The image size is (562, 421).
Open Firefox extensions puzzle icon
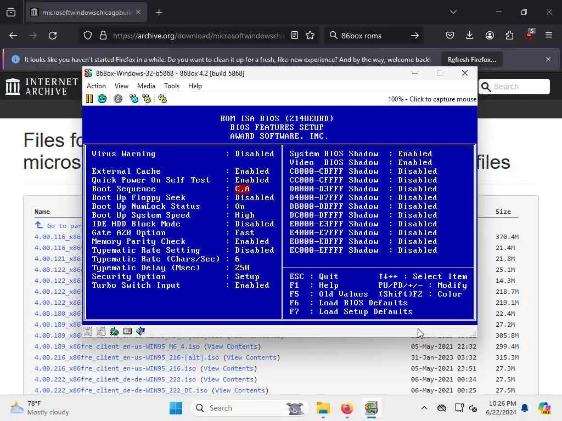pos(509,36)
